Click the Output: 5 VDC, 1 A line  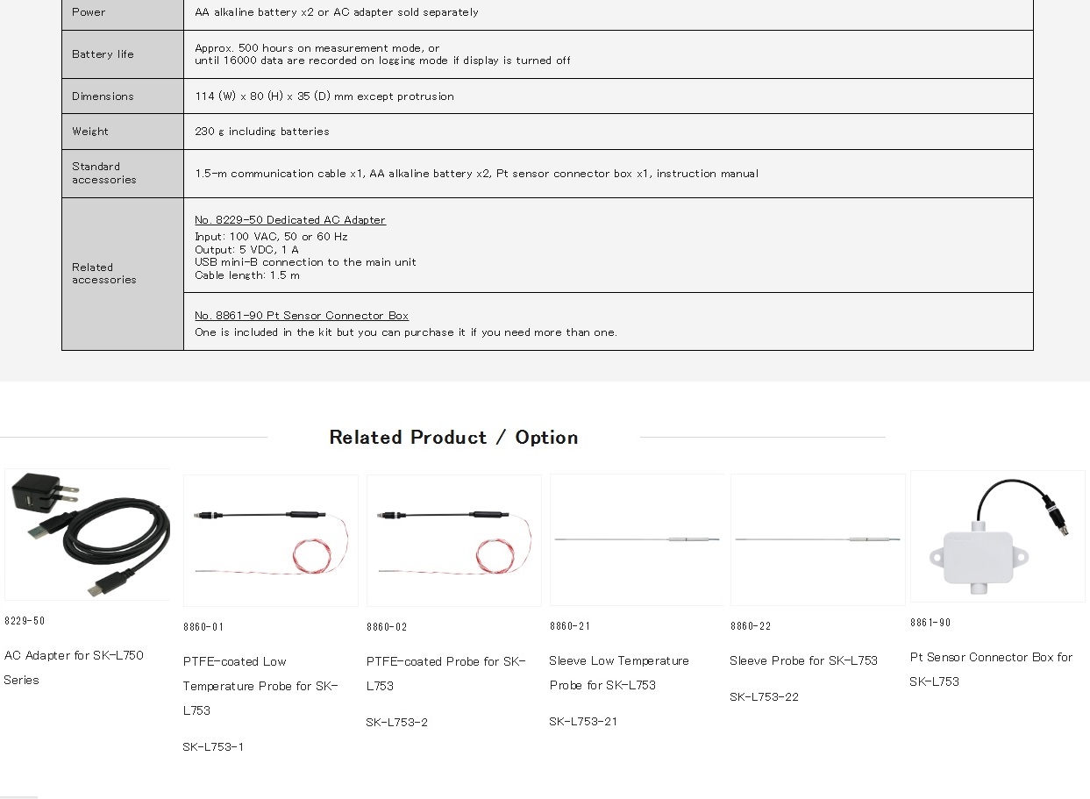point(246,250)
